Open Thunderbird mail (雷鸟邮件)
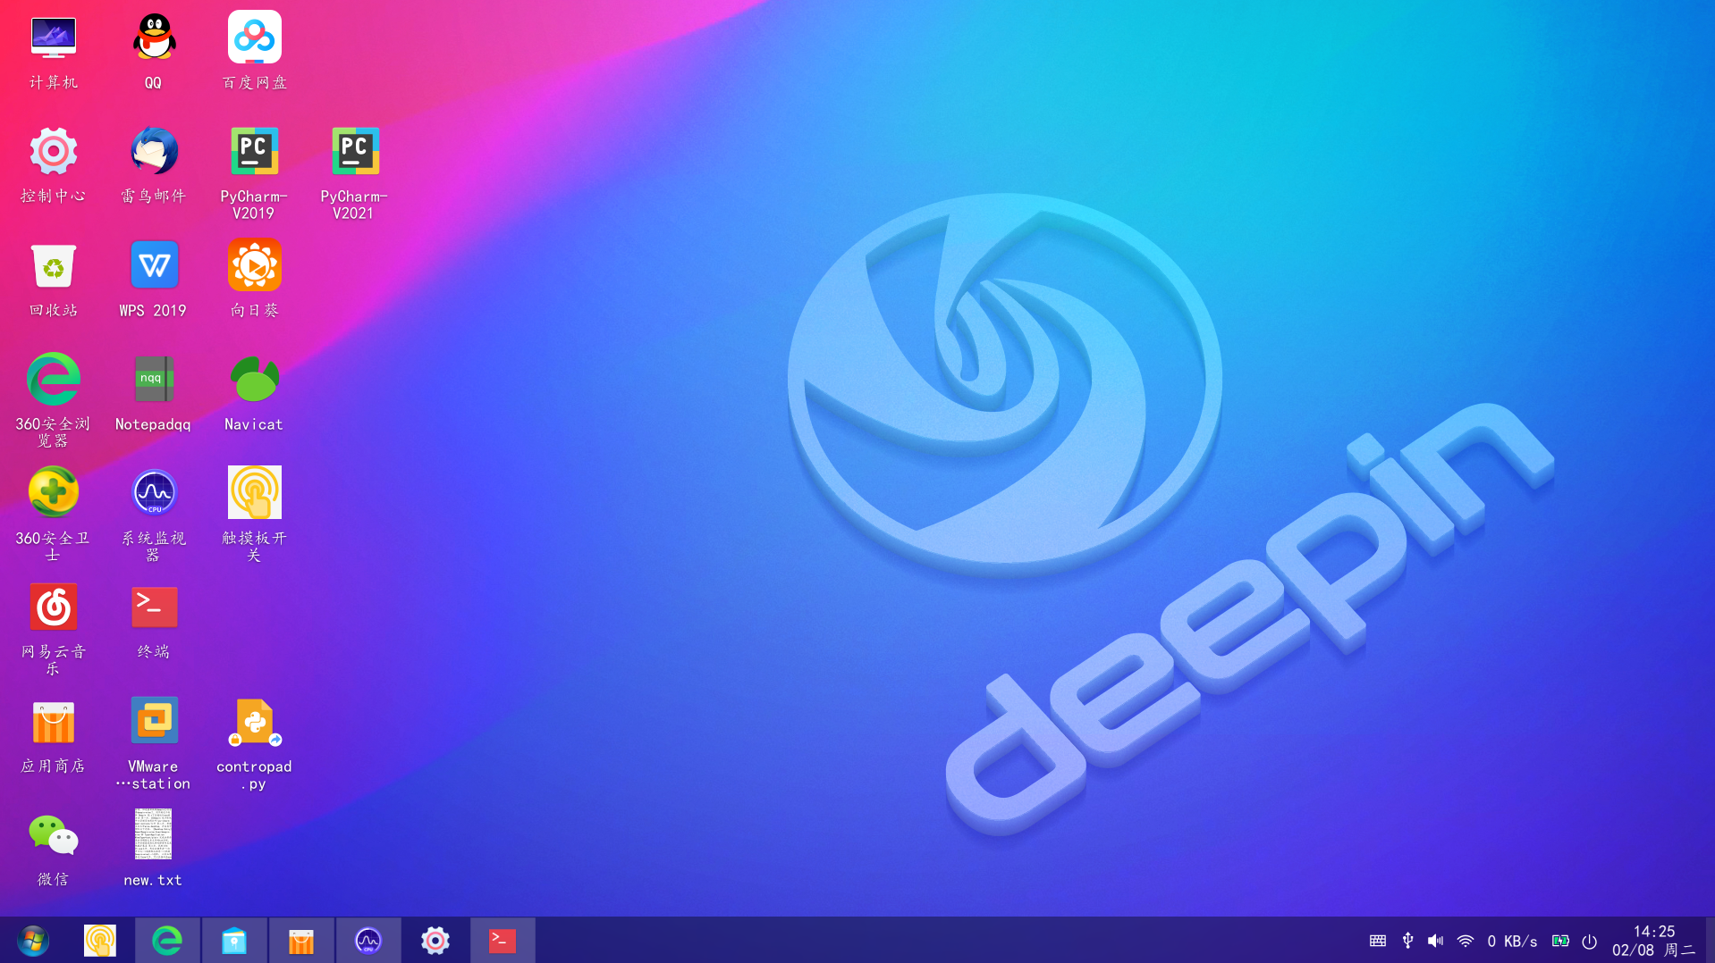The height and width of the screenshot is (963, 1715). pos(153,151)
